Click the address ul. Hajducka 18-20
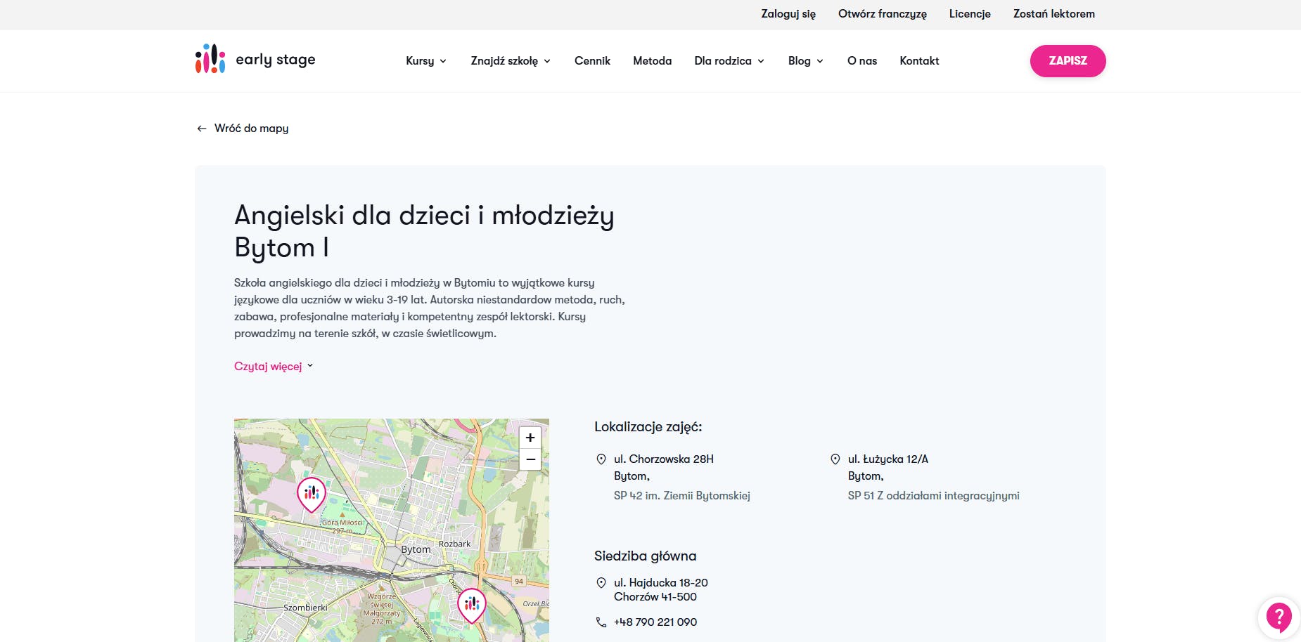 (x=661, y=583)
